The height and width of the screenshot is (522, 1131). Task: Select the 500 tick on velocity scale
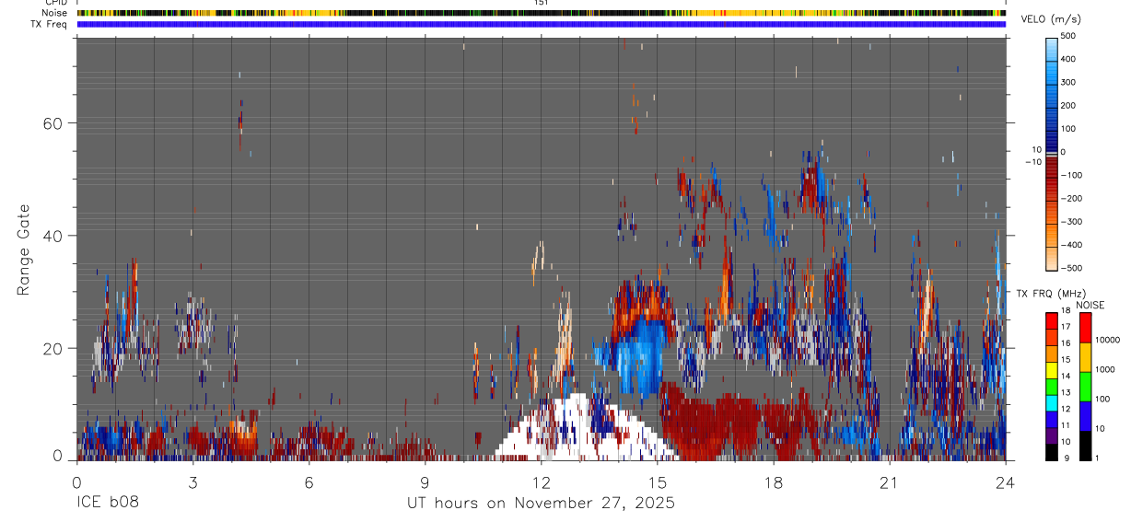[x=1069, y=36]
